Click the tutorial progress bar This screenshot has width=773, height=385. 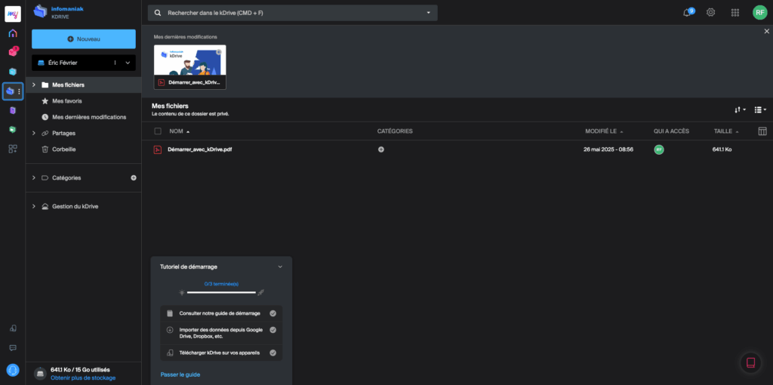[x=221, y=292]
